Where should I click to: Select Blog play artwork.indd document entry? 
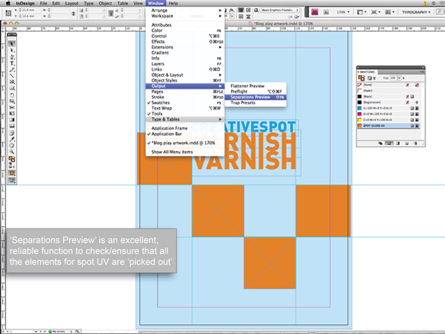[x=185, y=143]
